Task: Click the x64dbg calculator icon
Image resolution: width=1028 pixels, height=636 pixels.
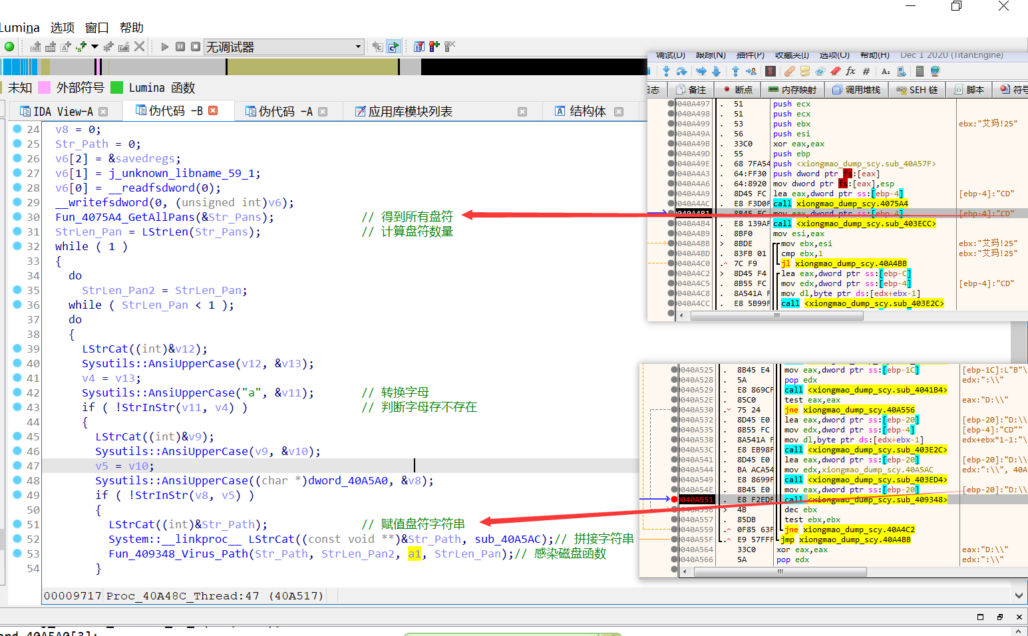Action: click(x=920, y=71)
